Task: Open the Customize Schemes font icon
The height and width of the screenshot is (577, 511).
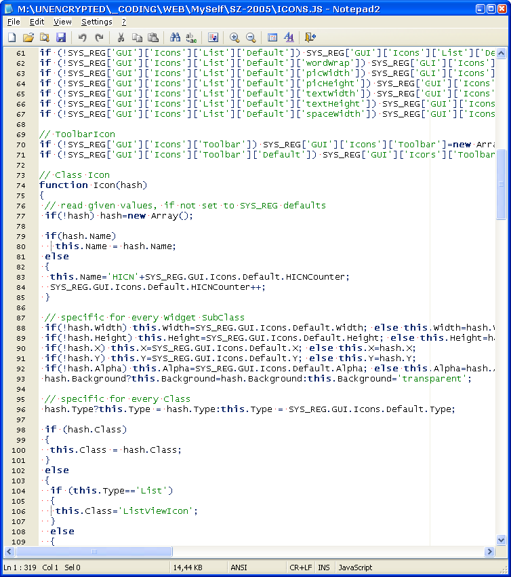Action: pos(289,37)
